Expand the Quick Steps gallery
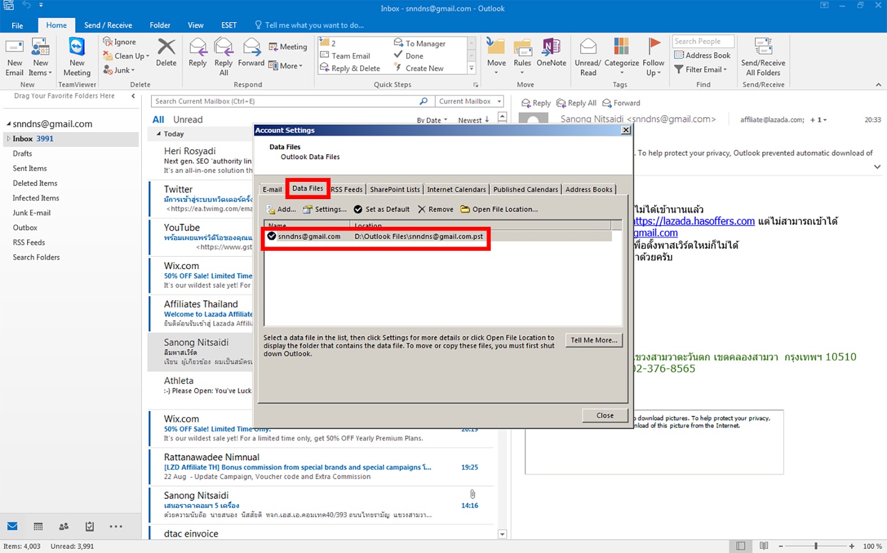 pos(472,69)
